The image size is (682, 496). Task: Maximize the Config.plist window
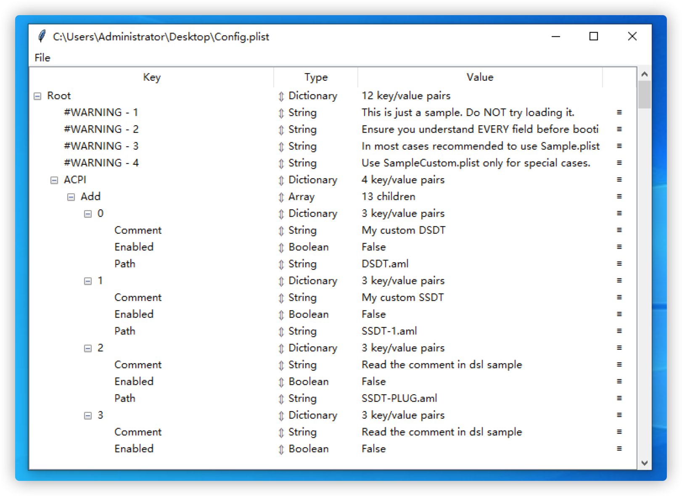click(x=594, y=37)
